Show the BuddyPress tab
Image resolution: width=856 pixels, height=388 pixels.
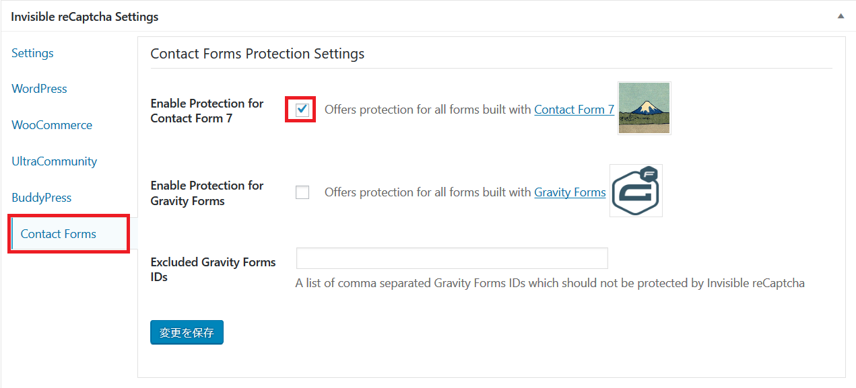(x=41, y=198)
